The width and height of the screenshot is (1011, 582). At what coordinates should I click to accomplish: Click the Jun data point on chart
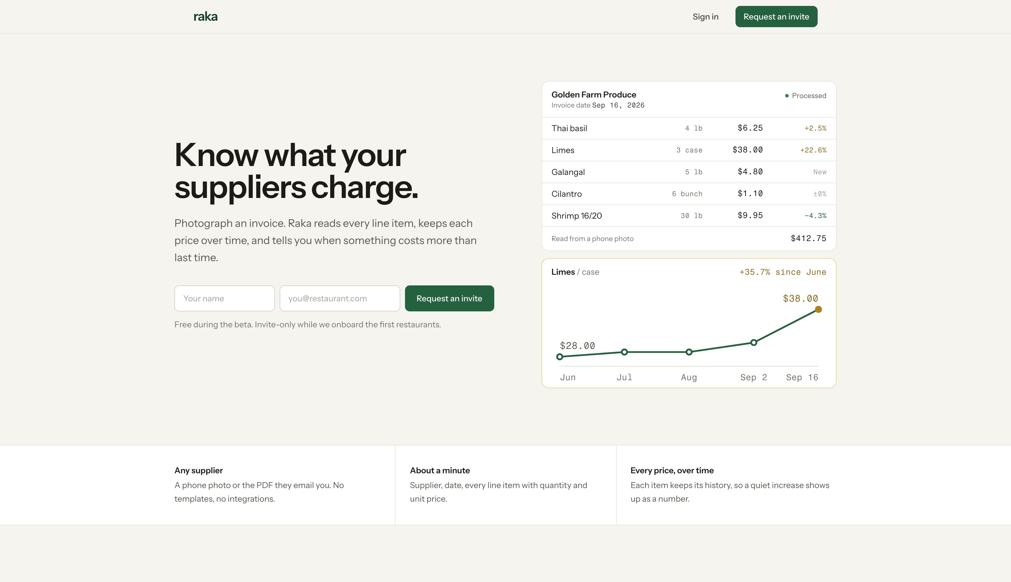point(560,357)
